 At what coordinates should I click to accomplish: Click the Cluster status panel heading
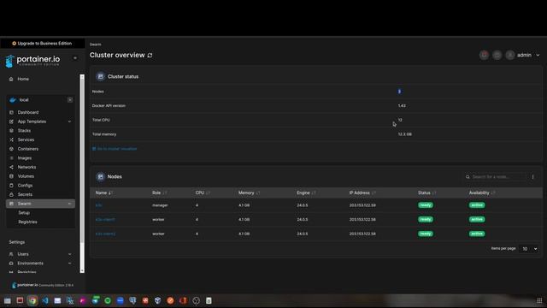[123, 76]
